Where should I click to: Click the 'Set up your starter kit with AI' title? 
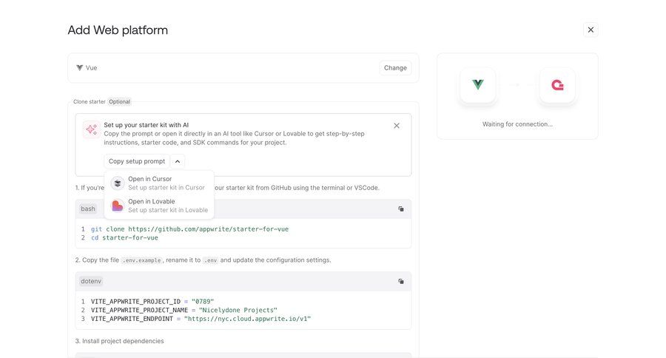[146, 125]
